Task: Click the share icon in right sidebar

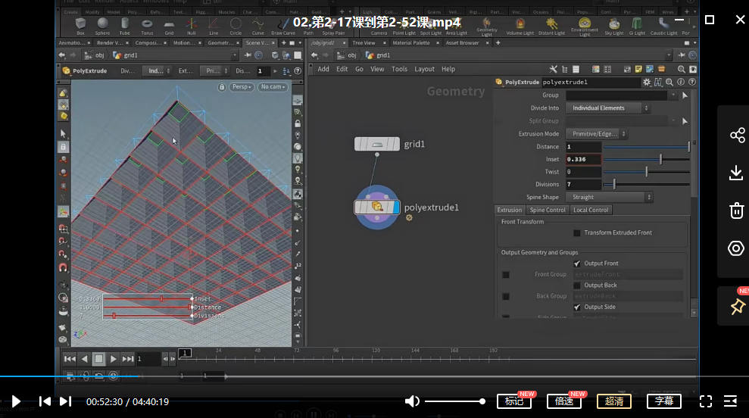Action: [x=736, y=136]
